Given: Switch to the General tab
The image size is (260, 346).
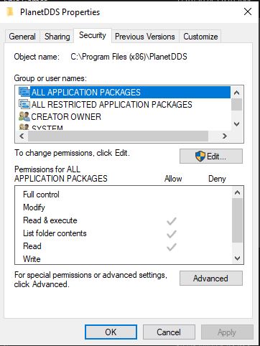Looking at the screenshot, I should pos(22,37).
